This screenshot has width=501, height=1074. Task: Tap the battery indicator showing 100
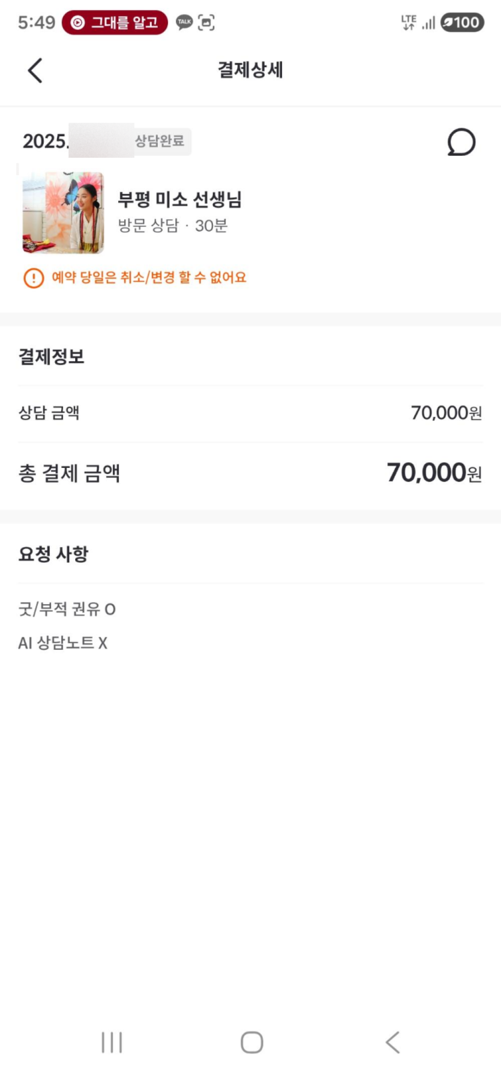tap(462, 23)
